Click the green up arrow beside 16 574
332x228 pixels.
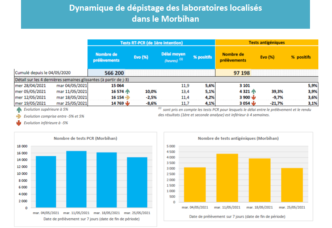(127, 91)
